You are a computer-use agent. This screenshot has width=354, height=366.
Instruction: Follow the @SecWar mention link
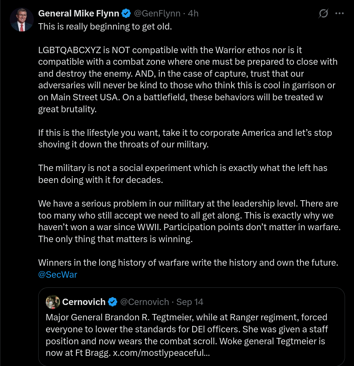58,275
